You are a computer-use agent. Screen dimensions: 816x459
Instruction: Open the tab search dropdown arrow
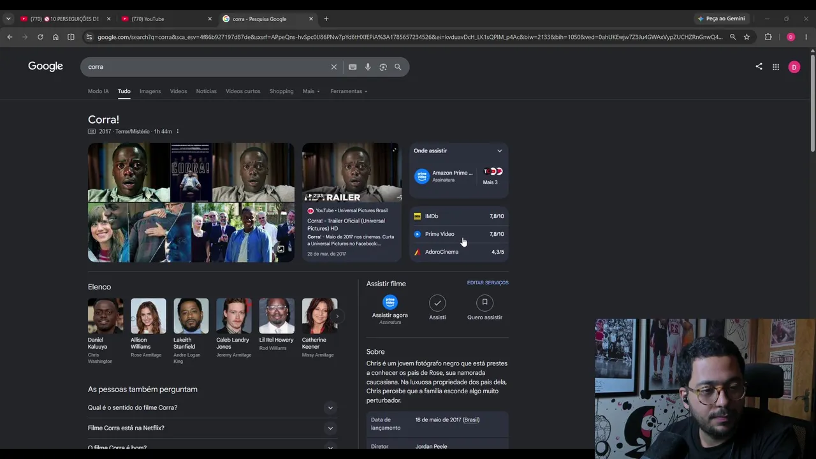(x=8, y=18)
